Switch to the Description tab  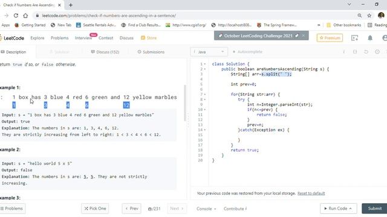coord(13,52)
